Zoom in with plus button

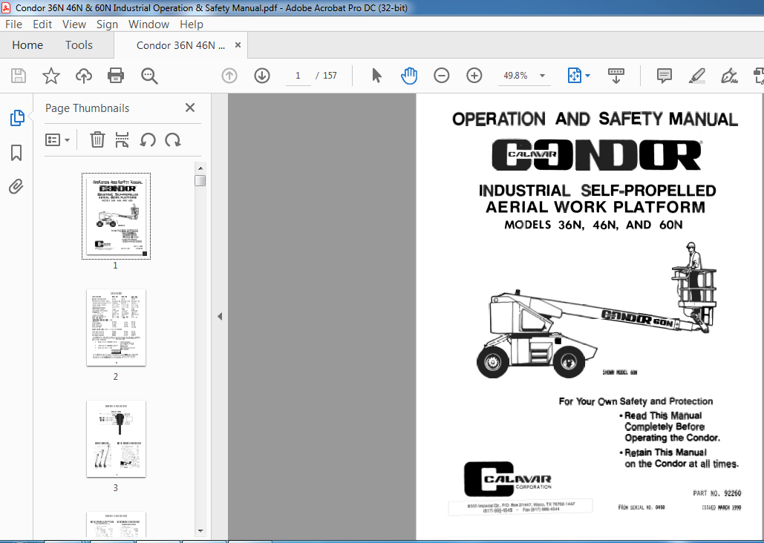474,76
